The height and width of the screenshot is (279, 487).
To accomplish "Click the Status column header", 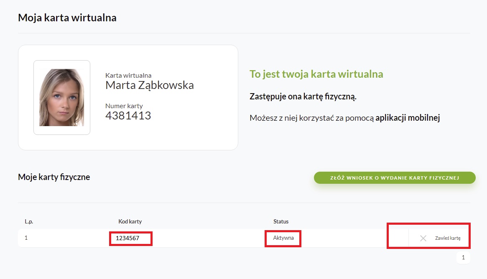I will [x=281, y=221].
